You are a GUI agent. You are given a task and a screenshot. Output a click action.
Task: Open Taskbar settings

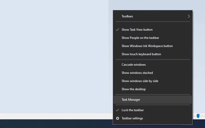coord(153,118)
